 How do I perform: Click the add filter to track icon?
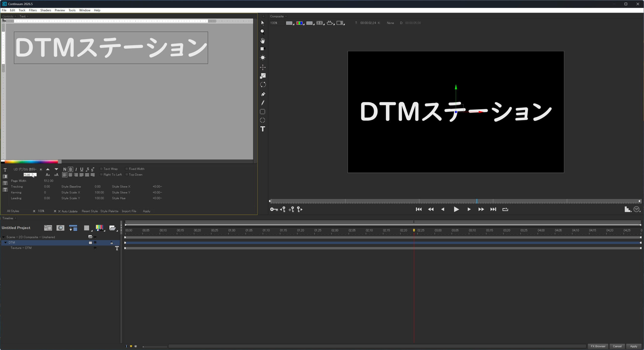pos(73,228)
